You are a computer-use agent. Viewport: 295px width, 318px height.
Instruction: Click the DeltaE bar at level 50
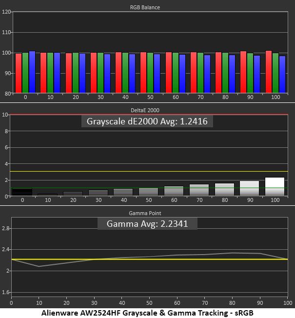click(149, 192)
